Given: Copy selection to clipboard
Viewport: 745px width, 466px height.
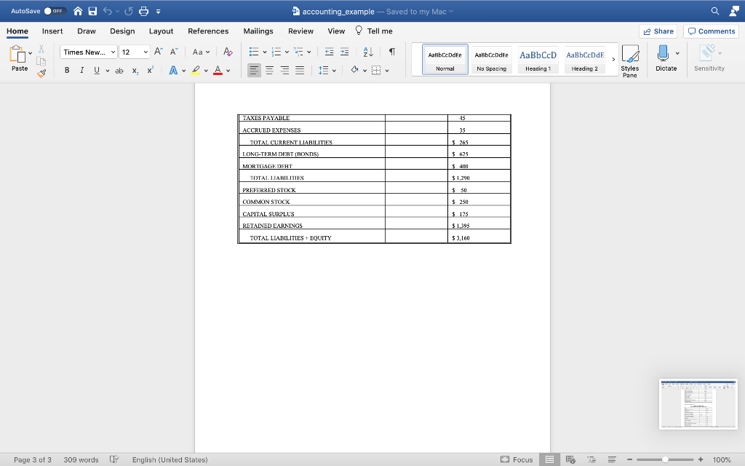Looking at the screenshot, I should point(41,61).
